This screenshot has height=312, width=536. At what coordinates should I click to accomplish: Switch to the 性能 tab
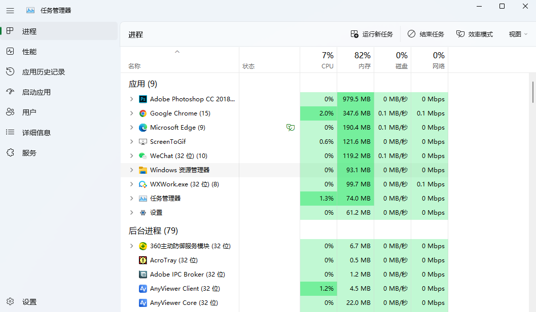[59, 52]
